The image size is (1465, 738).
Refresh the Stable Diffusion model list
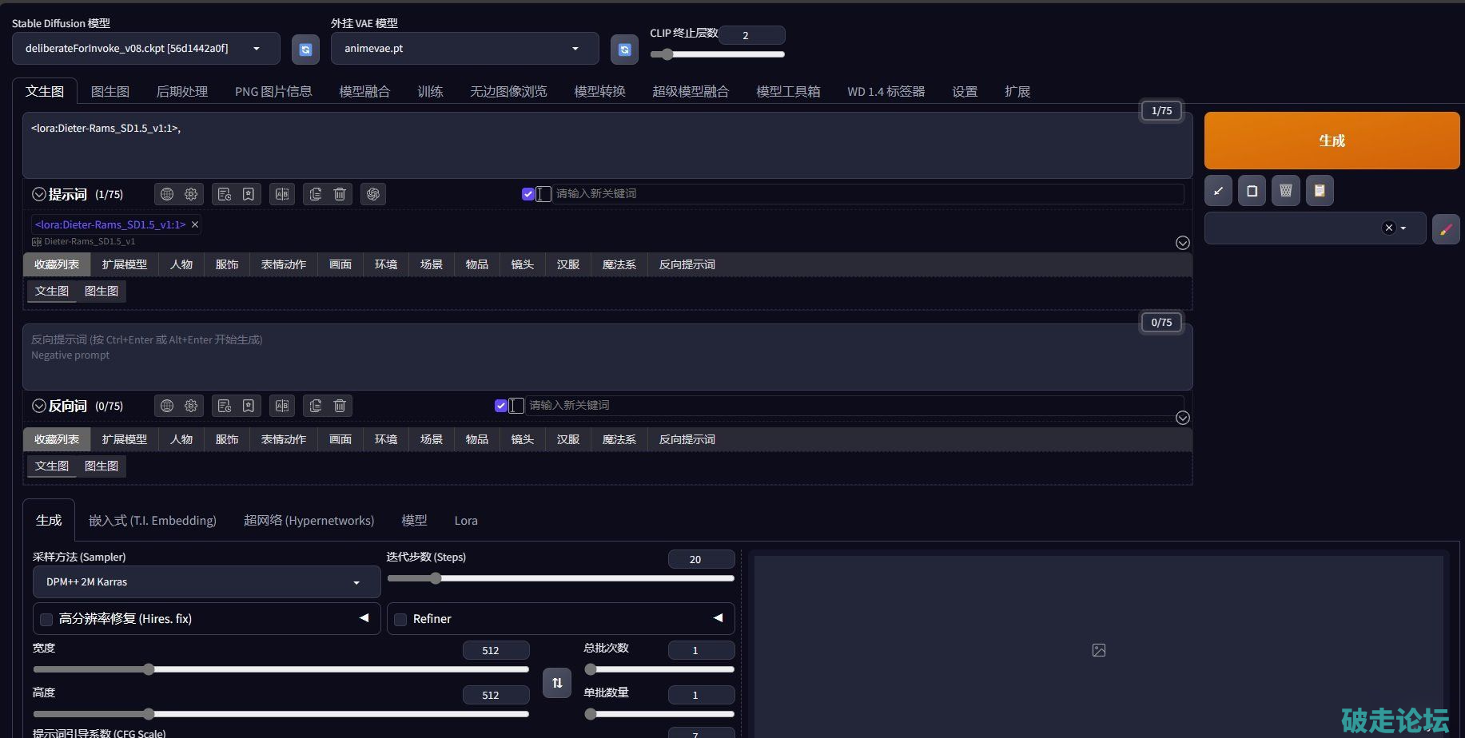305,50
